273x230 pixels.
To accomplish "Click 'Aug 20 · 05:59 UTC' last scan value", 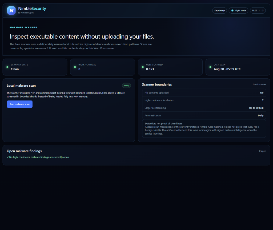I will (x=227, y=69).
